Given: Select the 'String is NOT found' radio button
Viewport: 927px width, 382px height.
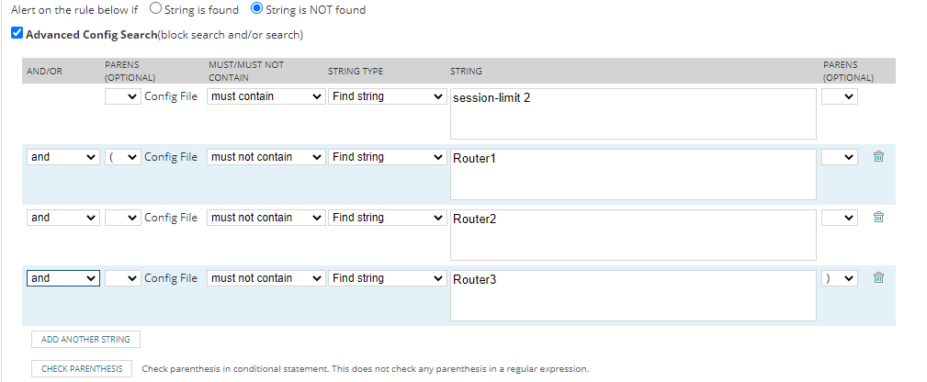Looking at the screenshot, I should click(x=257, y=10).
